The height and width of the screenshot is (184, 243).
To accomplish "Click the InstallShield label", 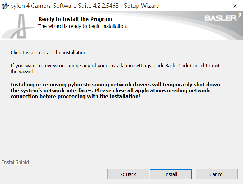I will point(16,162).
